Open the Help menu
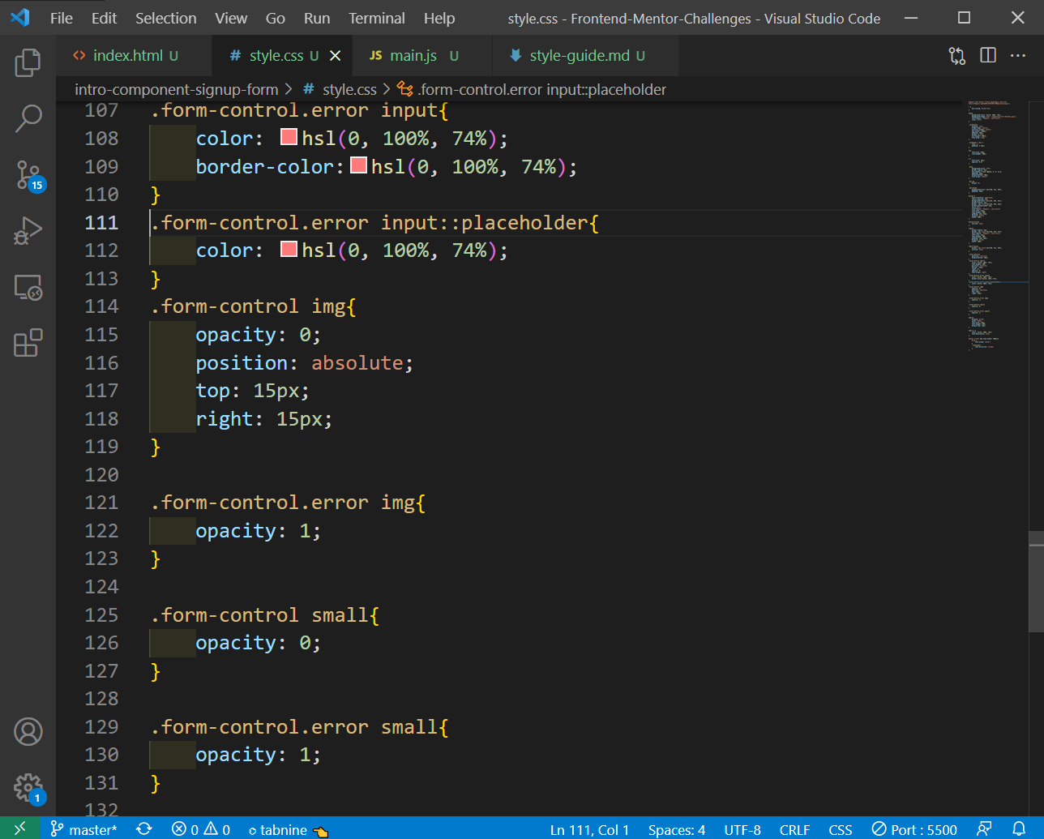Image resolution: width=1044 pixels, height=839 pixels. click(x=439, y=18)
